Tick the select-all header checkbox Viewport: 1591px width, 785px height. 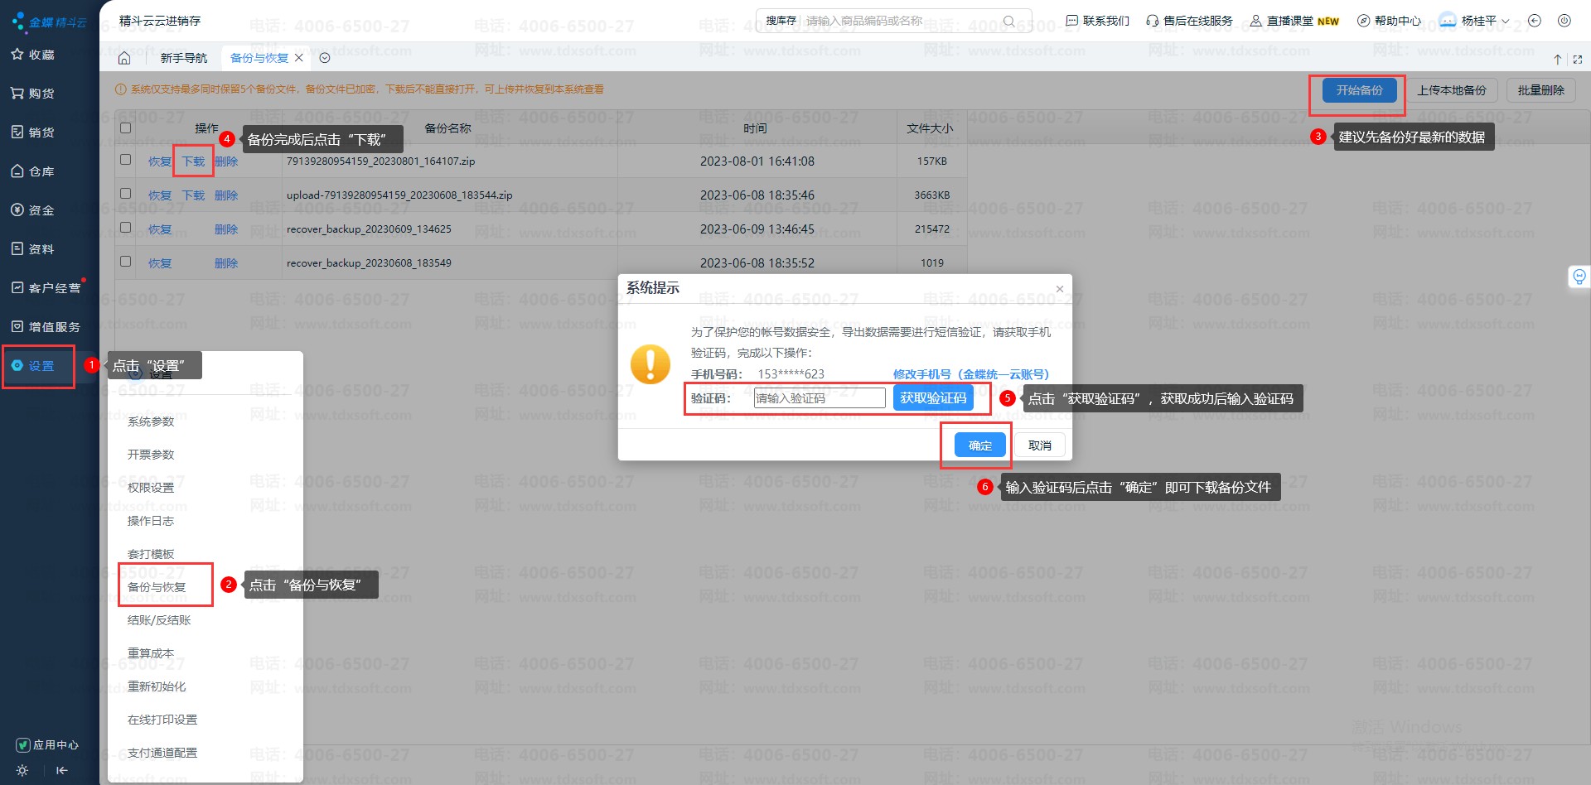[126, 128]
